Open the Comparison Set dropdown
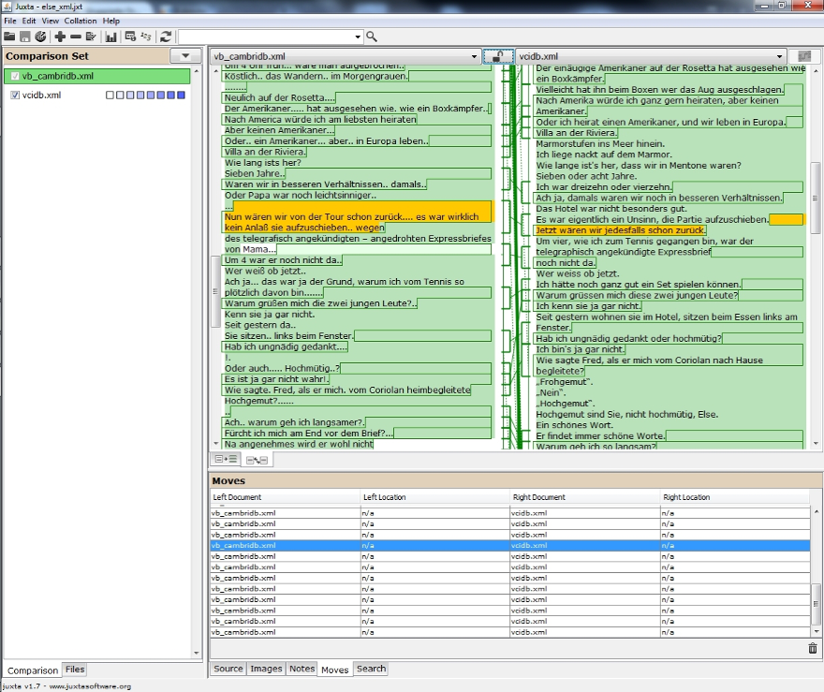 185,55
